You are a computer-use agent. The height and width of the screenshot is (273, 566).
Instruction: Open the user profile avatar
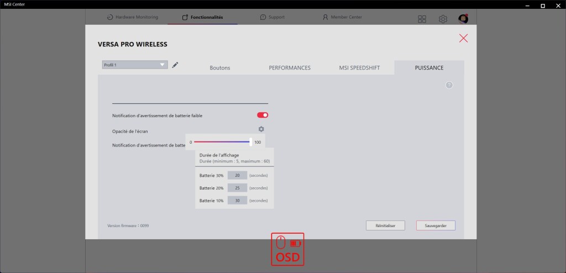pos(463,19)
